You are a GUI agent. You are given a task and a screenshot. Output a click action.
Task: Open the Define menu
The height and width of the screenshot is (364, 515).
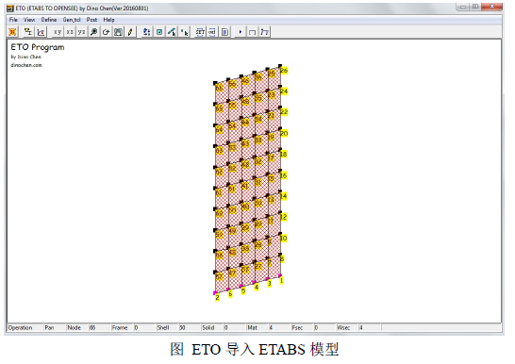[x=49, y=20]
